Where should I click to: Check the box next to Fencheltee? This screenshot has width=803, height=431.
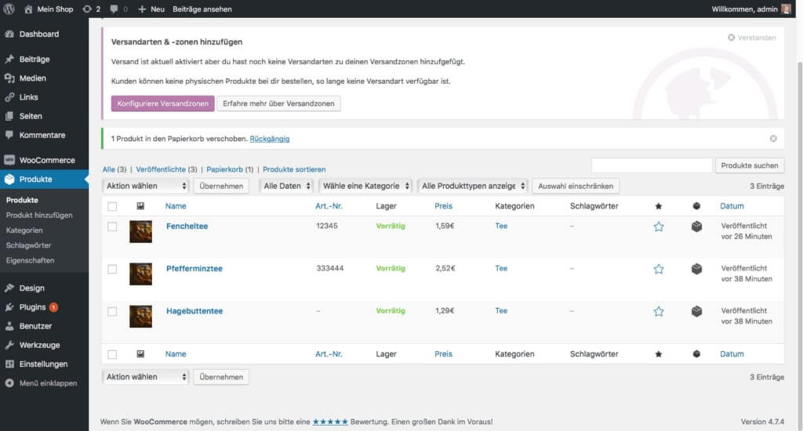tap(112, 226)
